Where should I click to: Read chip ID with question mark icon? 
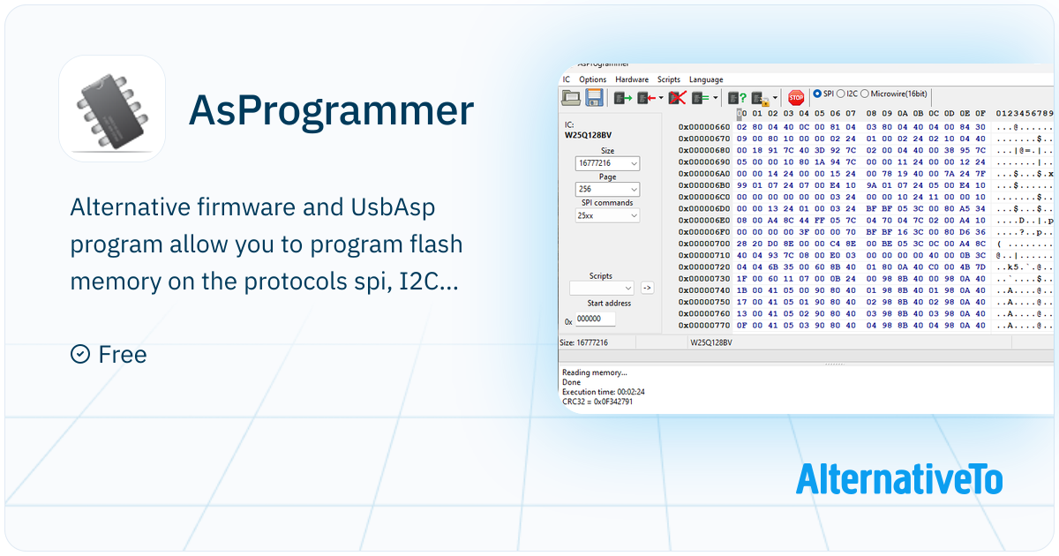(x=736, y=97)
